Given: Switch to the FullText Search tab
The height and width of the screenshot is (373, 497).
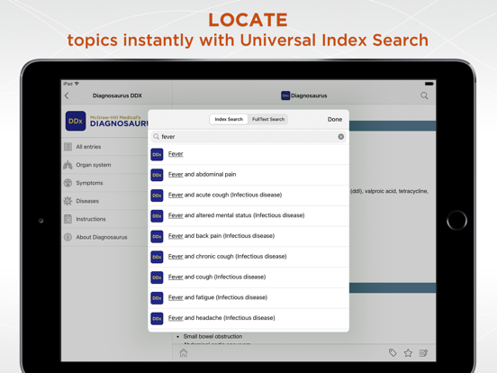Looking at the screenshot, I should (x=268, y=119).
